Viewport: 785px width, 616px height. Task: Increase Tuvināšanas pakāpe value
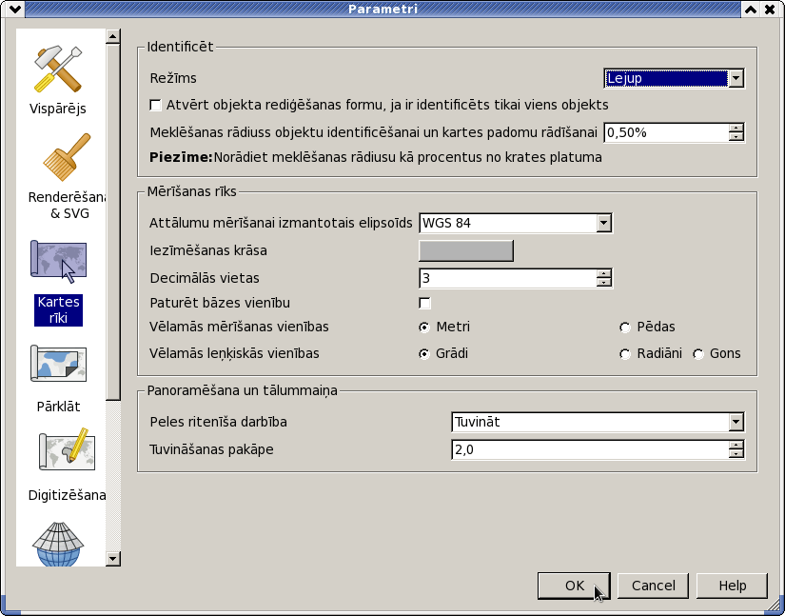736,445
